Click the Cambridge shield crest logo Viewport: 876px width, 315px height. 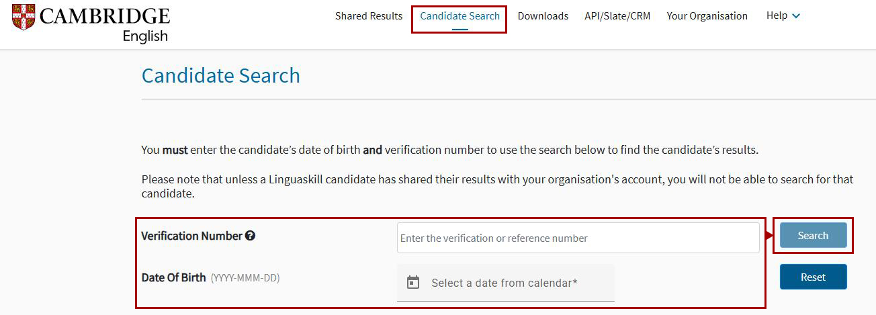tap(24, 17)
